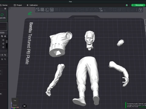The image size is (146, 109).
Task: Collapse the left sidebar panel
Action: tap(9, 8)
